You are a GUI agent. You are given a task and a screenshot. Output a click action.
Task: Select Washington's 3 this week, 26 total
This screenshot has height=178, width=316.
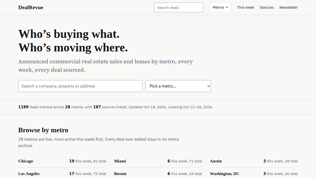280,174
